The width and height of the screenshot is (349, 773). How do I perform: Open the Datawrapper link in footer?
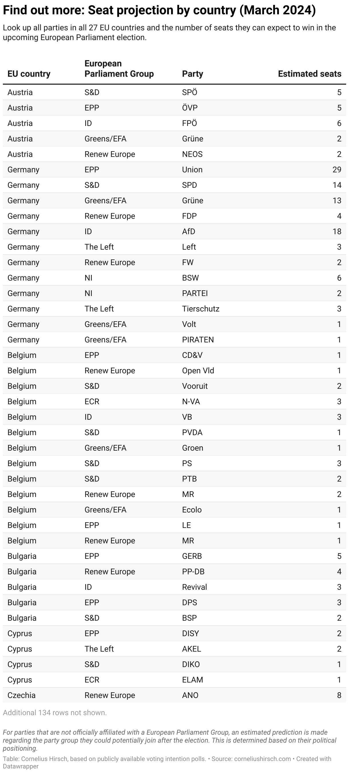point(21,766)
